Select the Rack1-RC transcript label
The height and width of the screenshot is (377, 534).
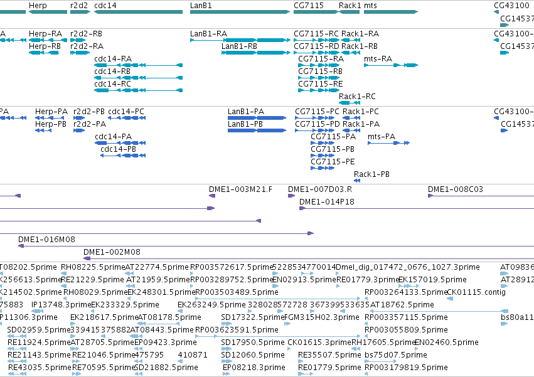pos(357,97)
